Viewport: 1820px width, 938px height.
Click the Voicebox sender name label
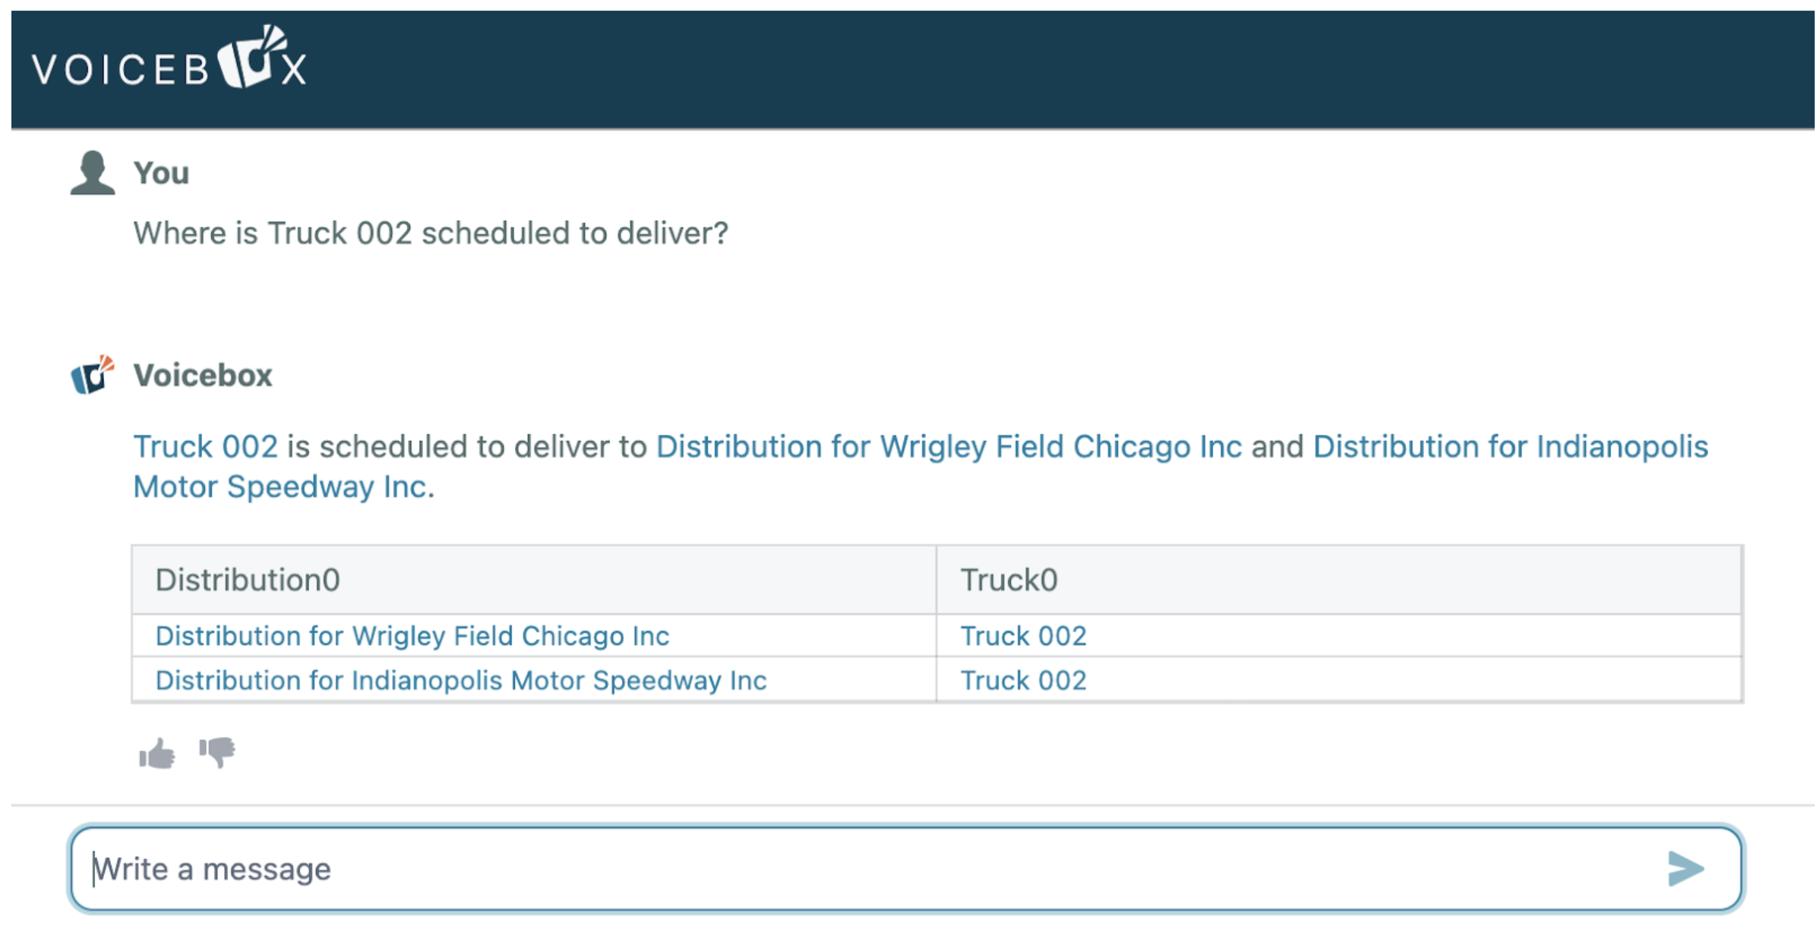[203, 375]
